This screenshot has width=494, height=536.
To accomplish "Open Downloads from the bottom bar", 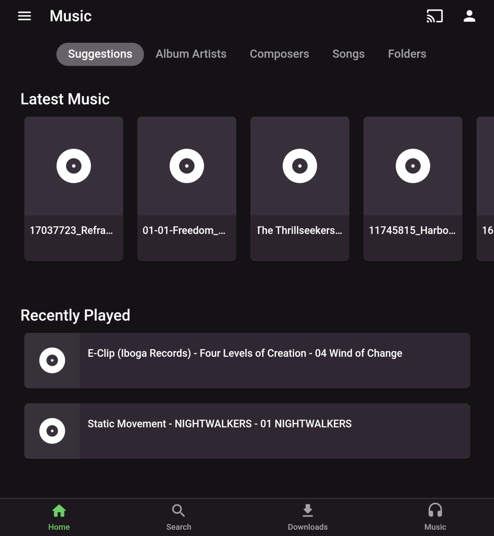I will [x=308, y=517].
